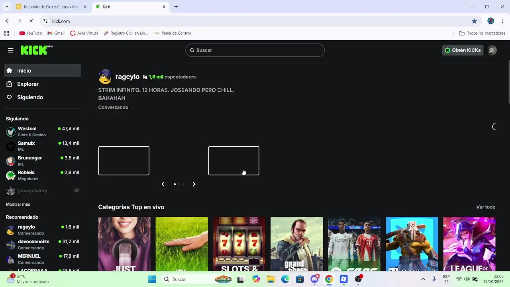Open the rageylo featured channel name
510x287 pixels.
click(x=127, y=77)
